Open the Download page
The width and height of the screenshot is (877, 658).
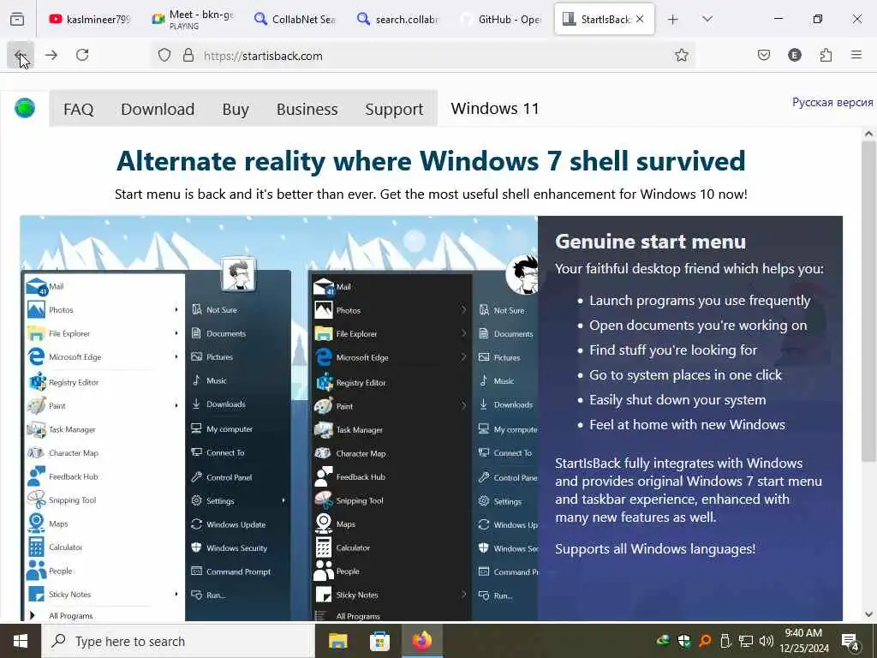158,109
